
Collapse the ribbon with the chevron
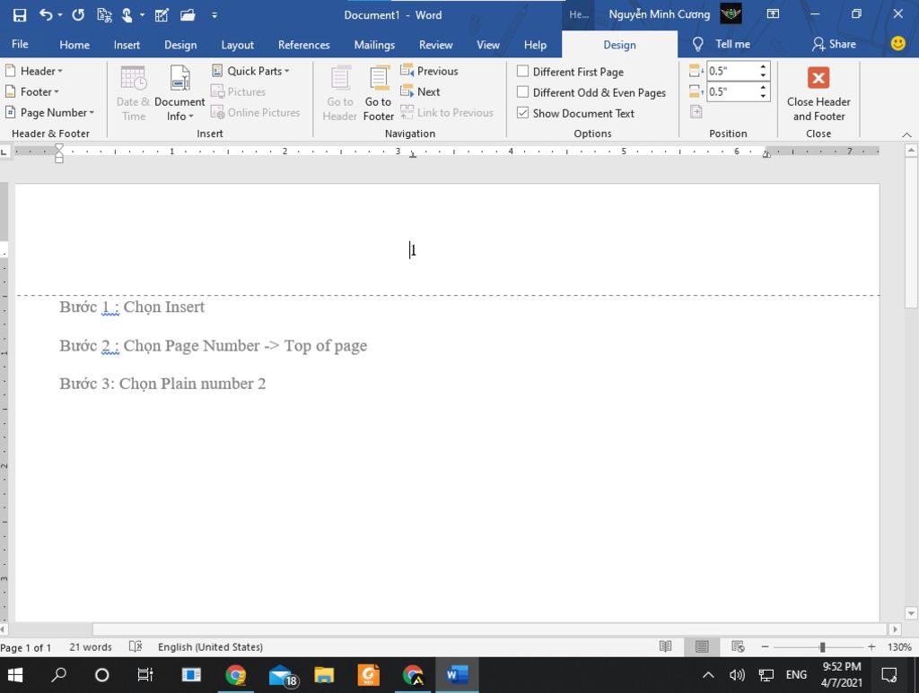pyautogui.click(x=906, y=134)
